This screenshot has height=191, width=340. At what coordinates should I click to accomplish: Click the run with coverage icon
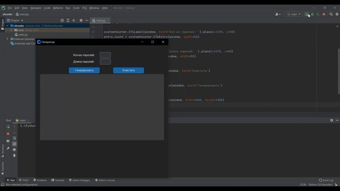point(318,14)
